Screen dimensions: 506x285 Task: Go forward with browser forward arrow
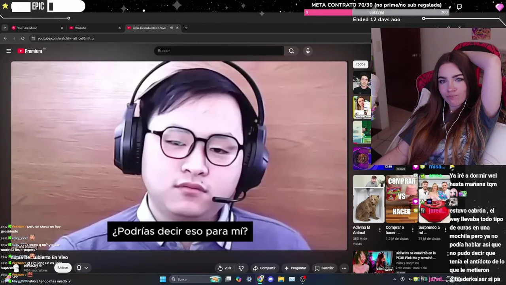[14, 38]
